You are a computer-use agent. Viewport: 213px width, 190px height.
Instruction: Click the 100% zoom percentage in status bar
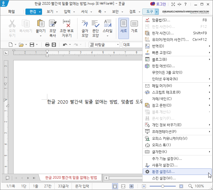pyautogui.click(x=199, y=186)
